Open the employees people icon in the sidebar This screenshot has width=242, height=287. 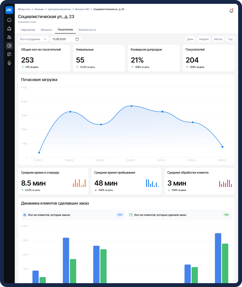click(x=9, y=37)
